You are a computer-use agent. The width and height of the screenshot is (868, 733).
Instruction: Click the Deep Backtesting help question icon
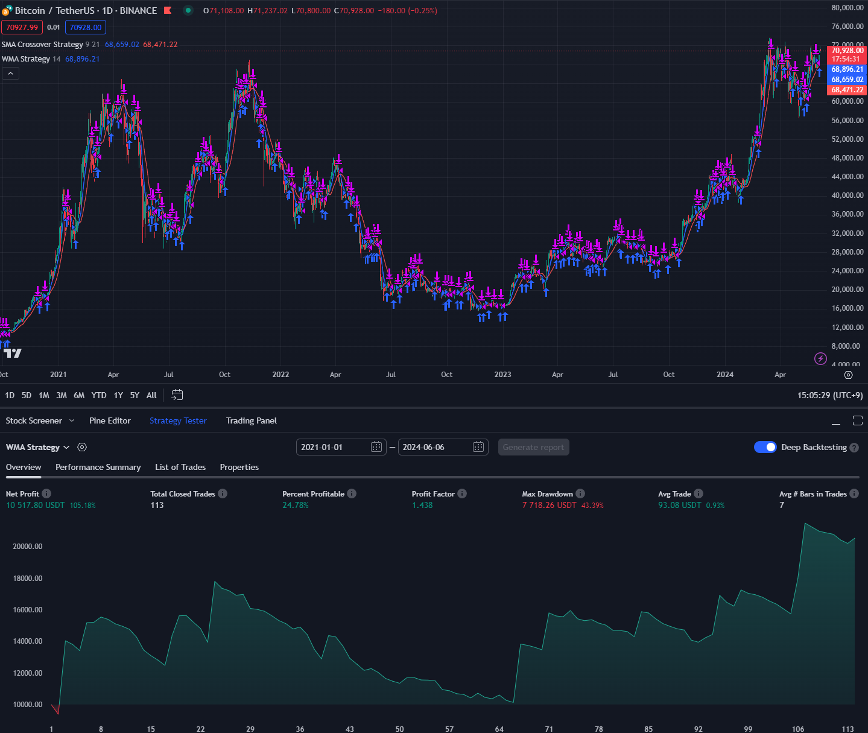[854, 448]
